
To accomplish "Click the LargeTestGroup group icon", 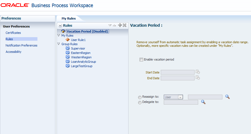I will (x=68, y=66).
